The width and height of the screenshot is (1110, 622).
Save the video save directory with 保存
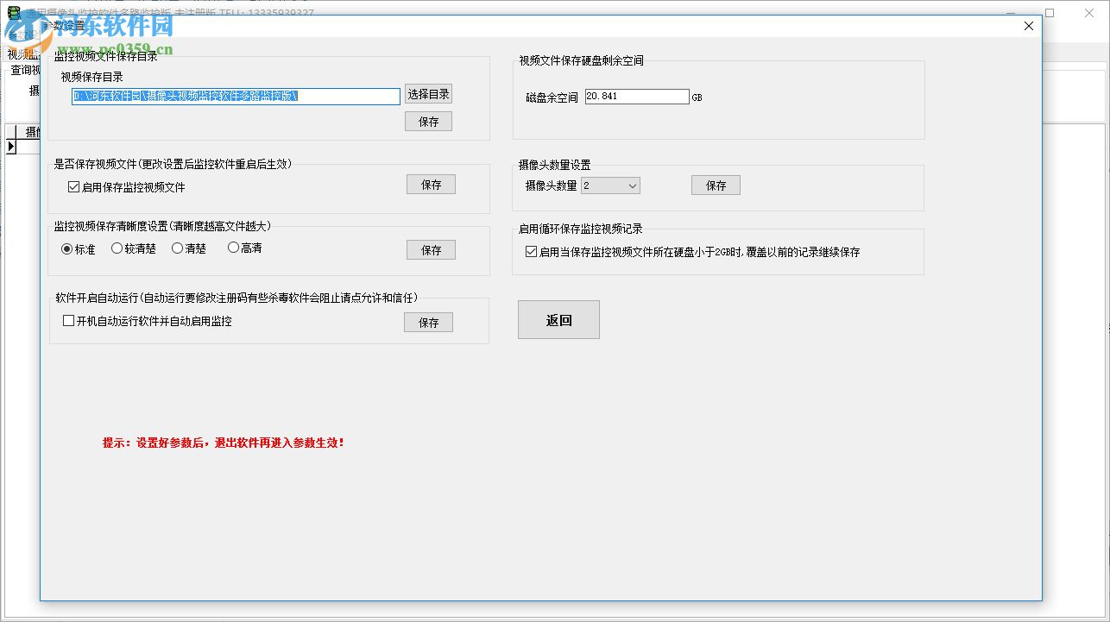(428, 121)
